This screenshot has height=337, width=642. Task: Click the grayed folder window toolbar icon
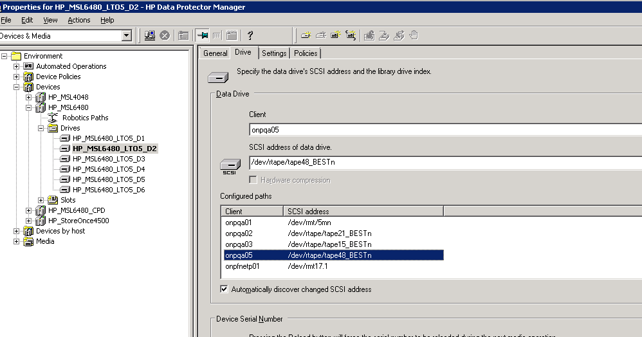pyautogui.click(x=183, y=35)
